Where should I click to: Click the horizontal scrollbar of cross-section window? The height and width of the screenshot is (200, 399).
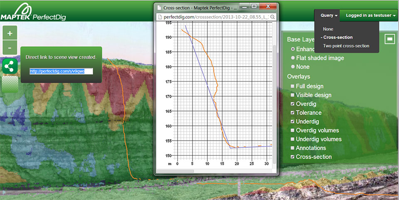pyautogui.click(x=175, y=171)
